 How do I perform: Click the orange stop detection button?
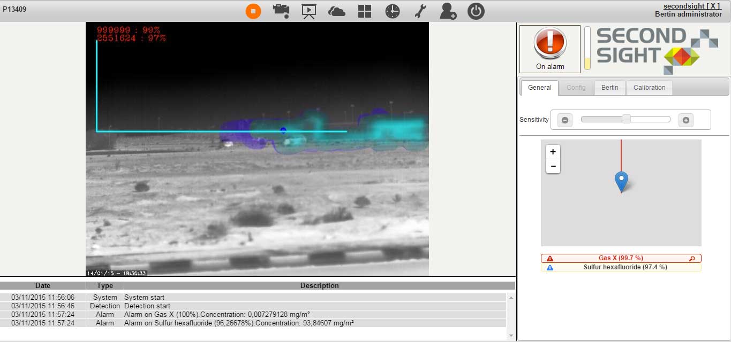pyautogui.click(x=253, y=11)
